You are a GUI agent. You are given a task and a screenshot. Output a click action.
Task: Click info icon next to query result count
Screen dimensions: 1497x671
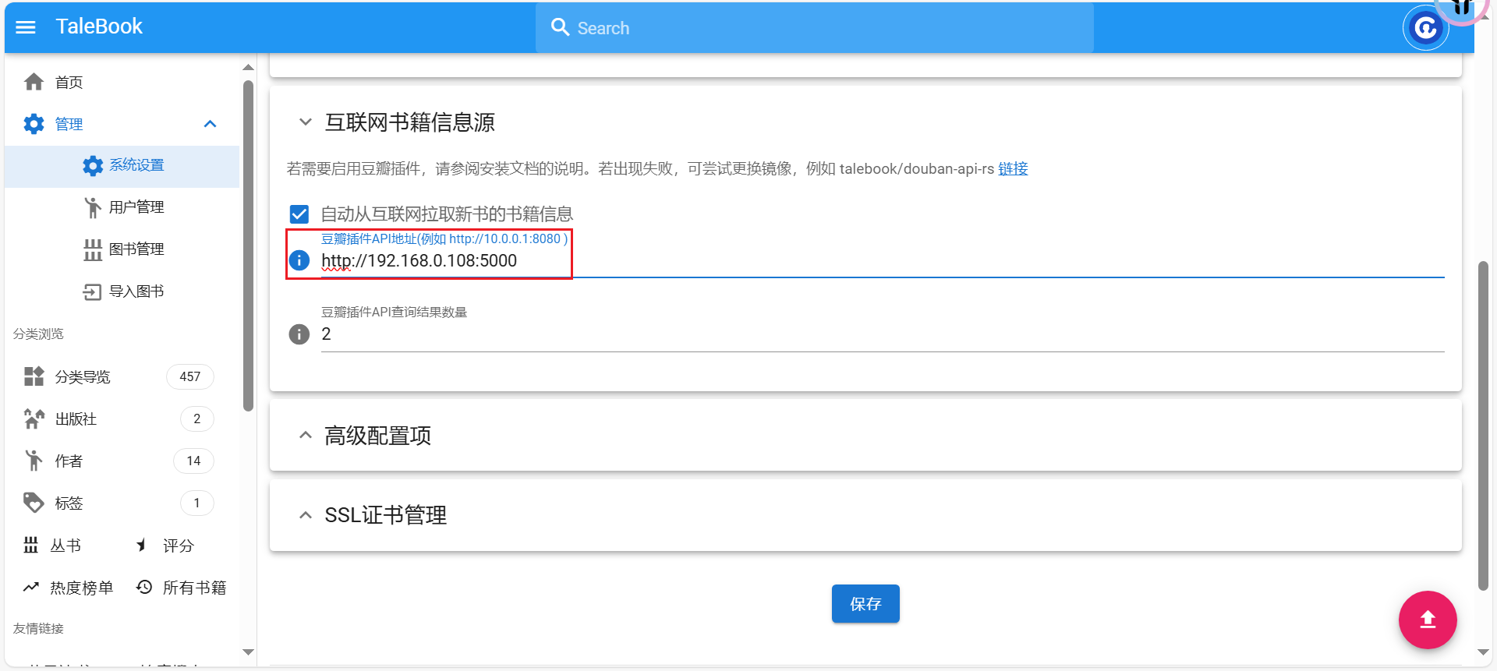pos(299,334)
